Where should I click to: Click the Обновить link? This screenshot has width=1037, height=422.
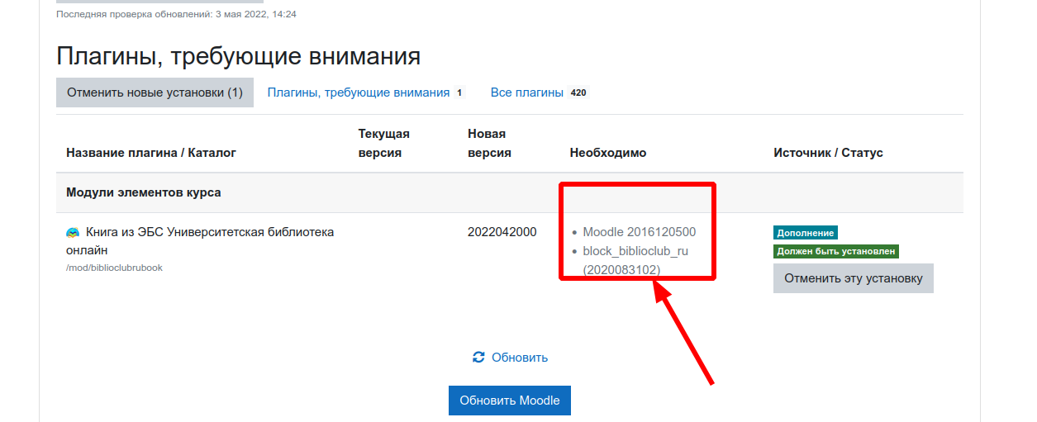point(520,358)
